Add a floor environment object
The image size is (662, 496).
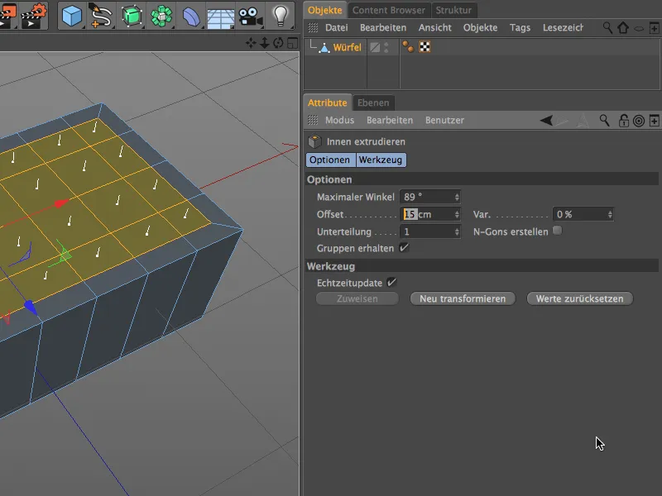click(x=220, y=18)
